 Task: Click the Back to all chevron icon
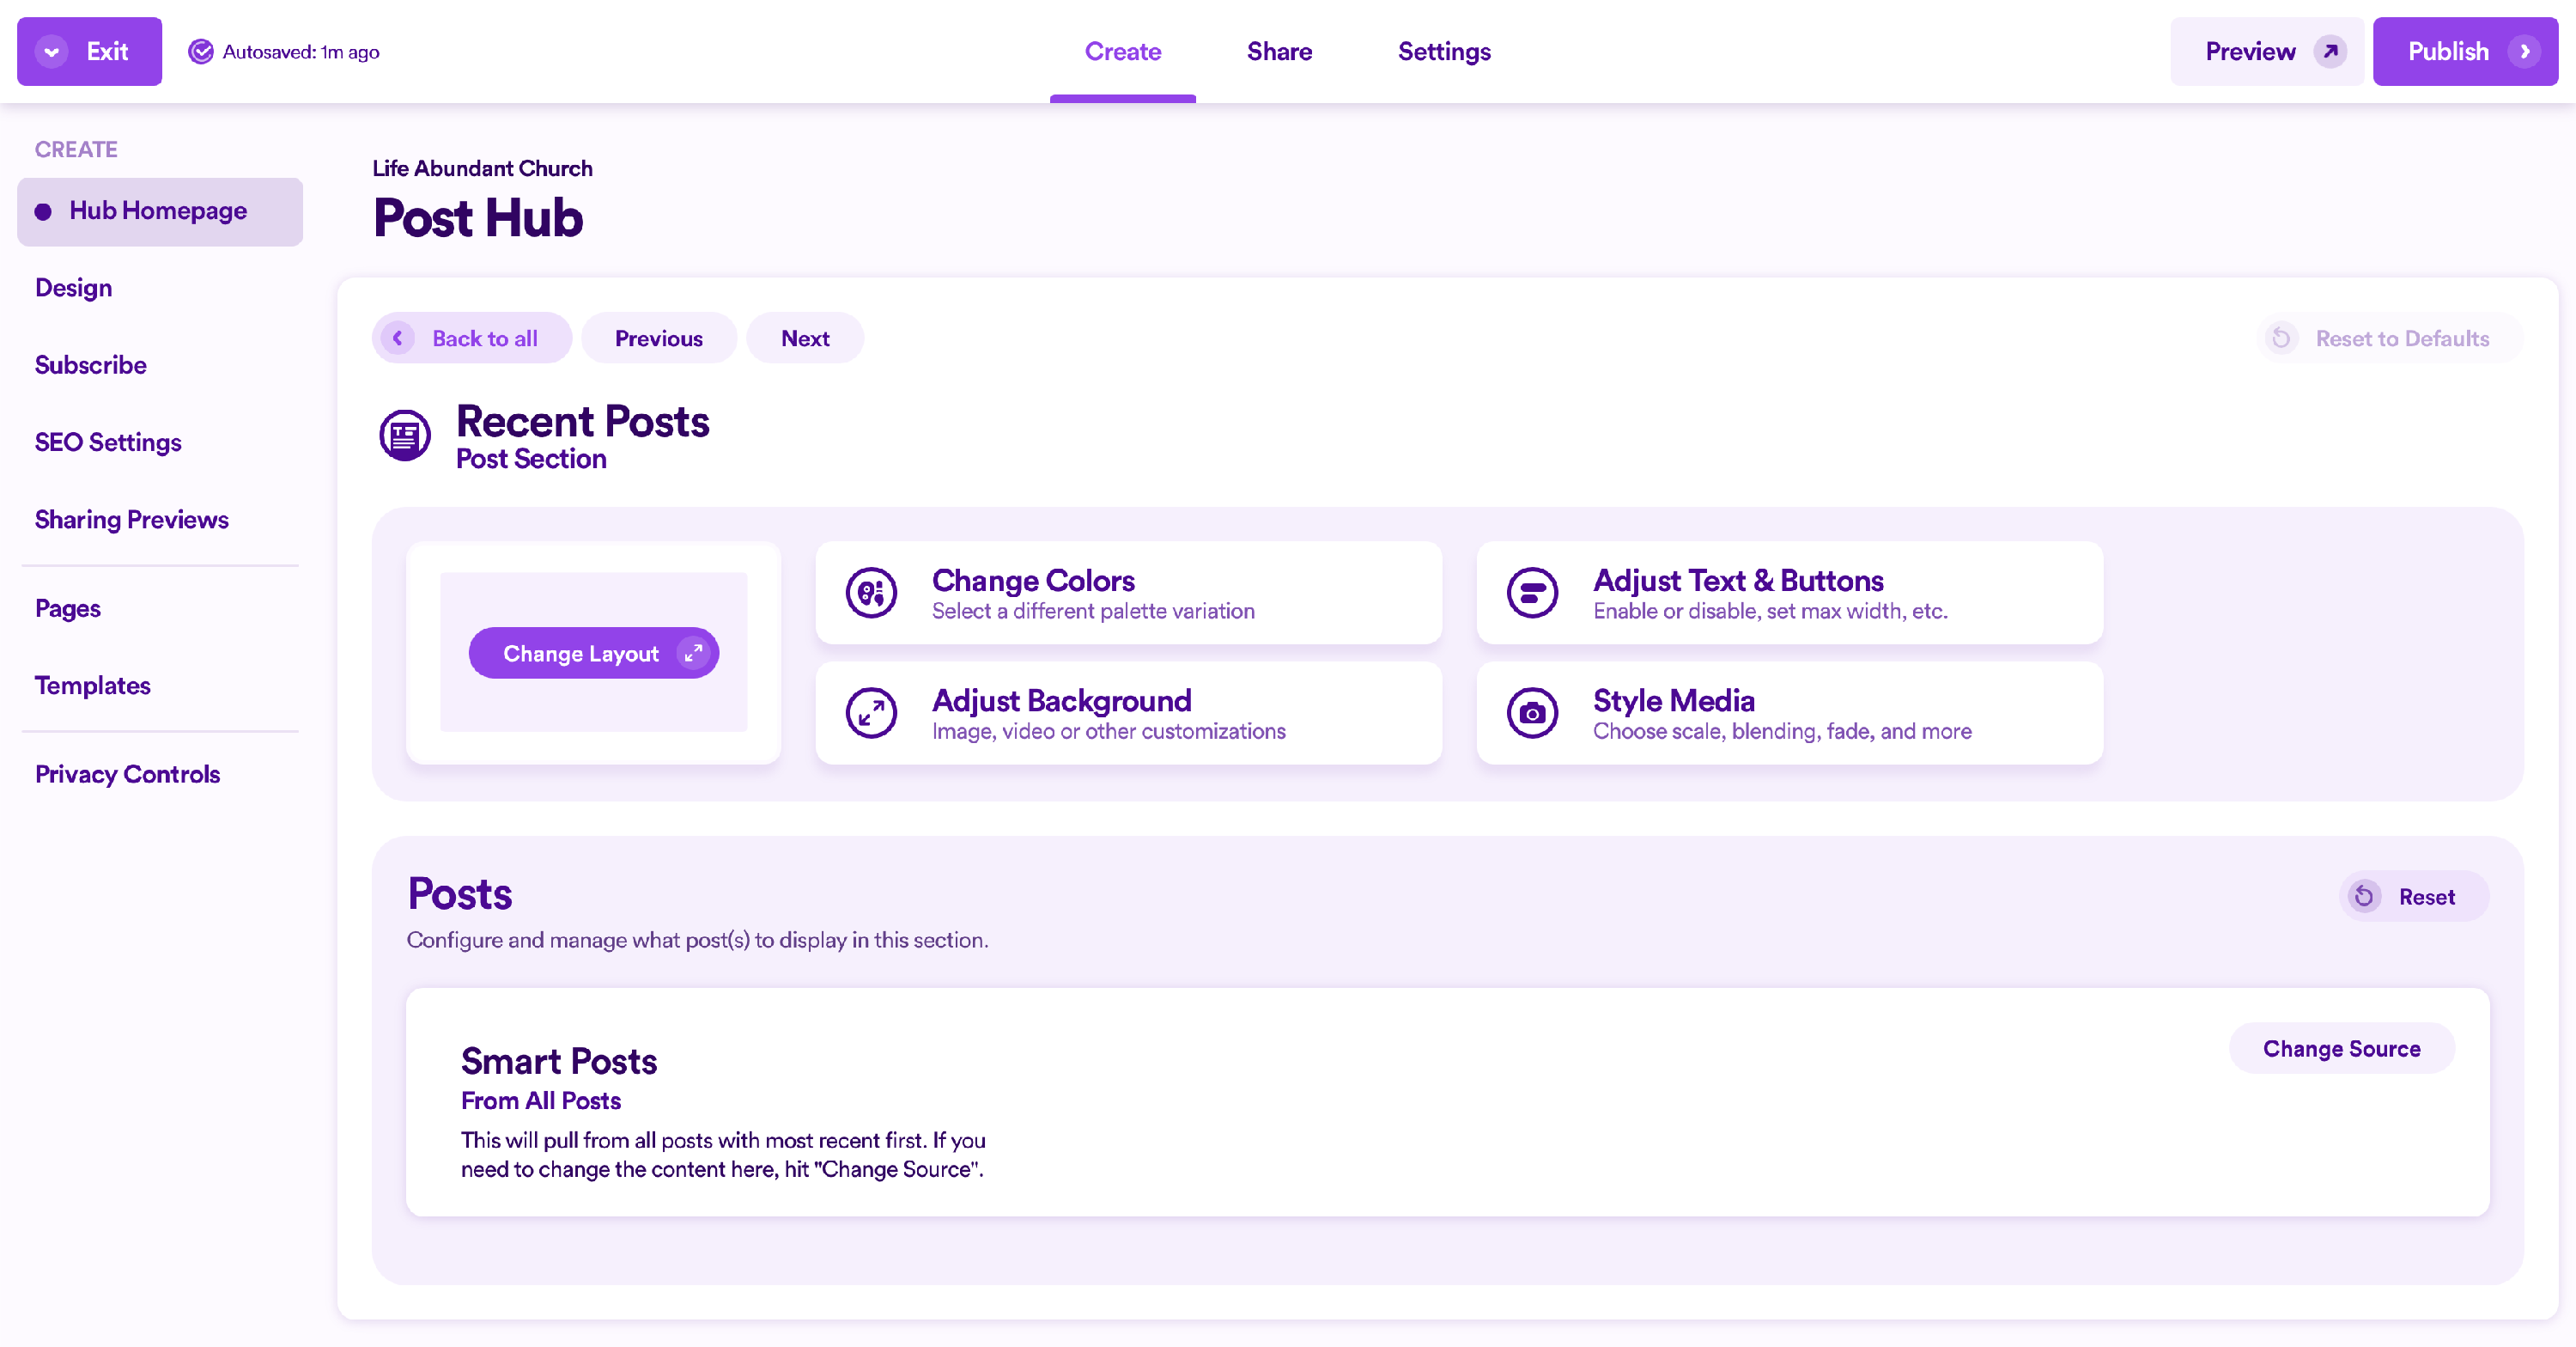point(398,338)
